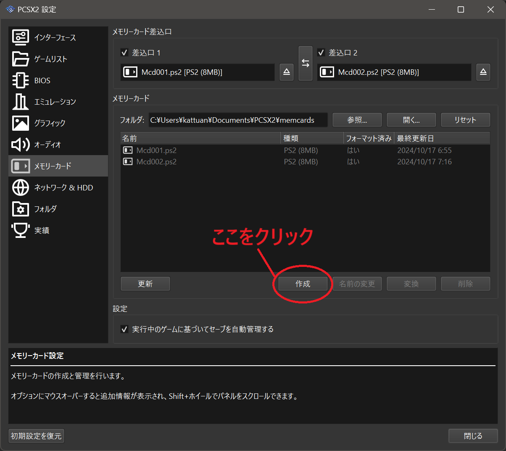Screen dimensions: 506x451
Task: Click the Achievements (実績) trophy icon
Action: click(20, 230)
